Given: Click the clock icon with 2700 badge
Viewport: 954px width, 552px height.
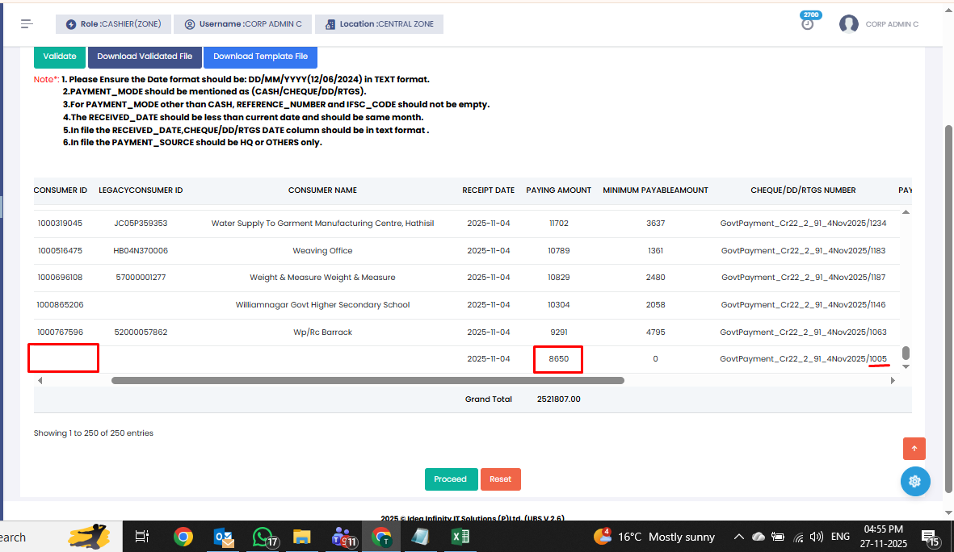Looking at the screenshot, I should (807, 24).
